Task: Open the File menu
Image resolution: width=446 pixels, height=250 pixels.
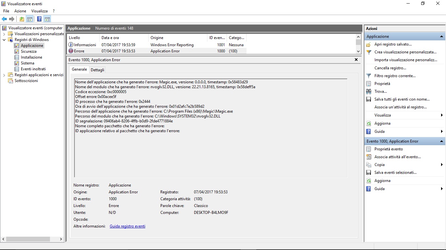Action: [x=6, y=11]
